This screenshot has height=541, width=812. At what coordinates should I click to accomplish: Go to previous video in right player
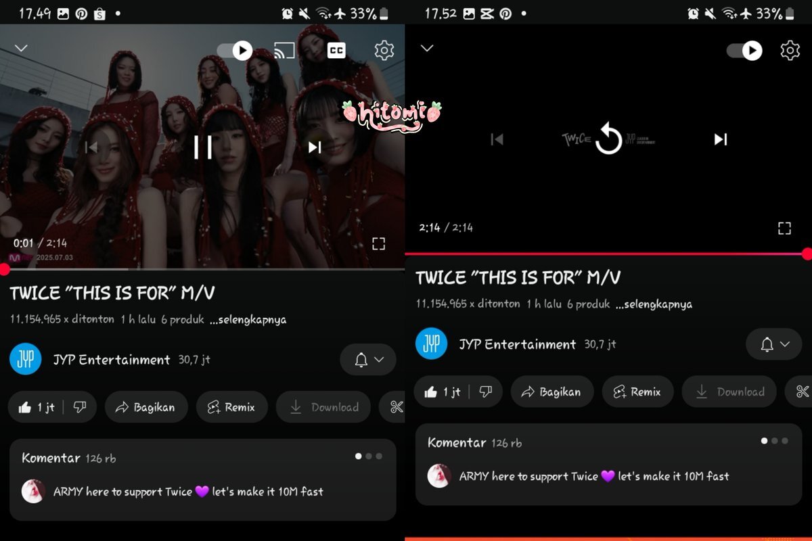(497, 139)
